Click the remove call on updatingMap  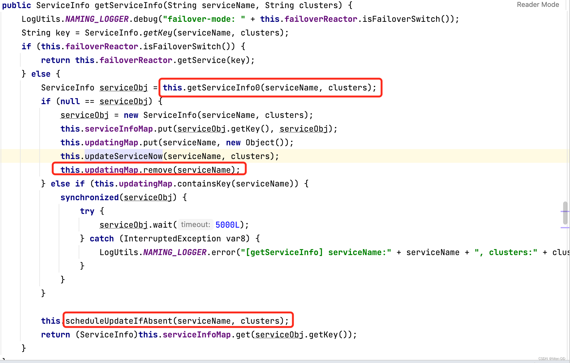coord(158,170)
